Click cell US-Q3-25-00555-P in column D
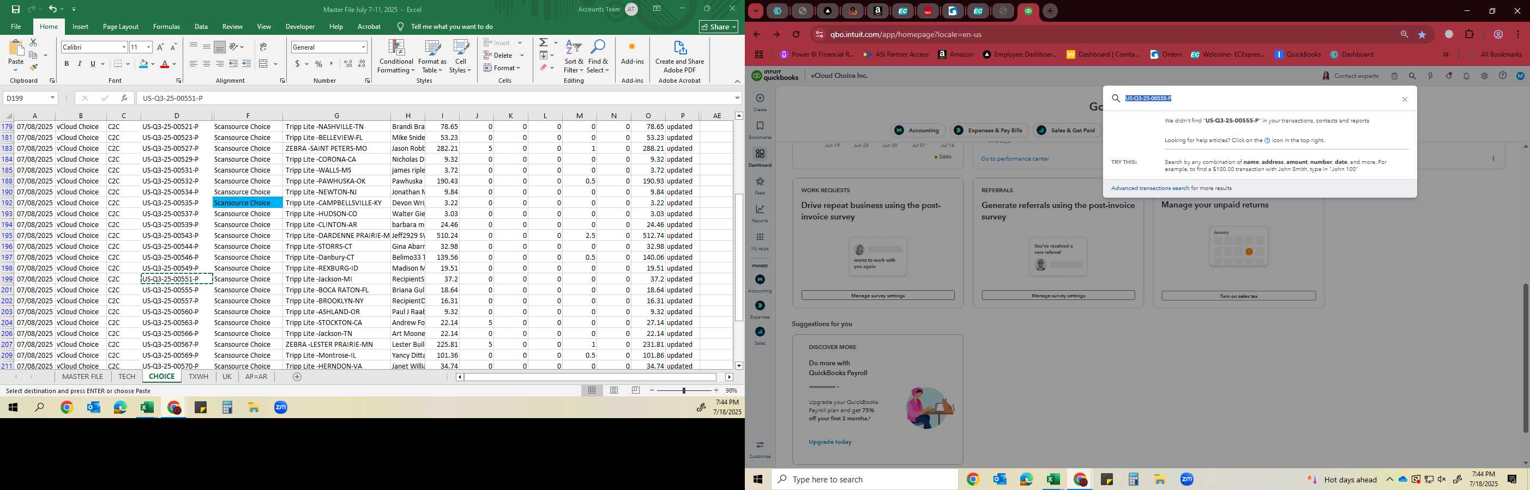This screenshot has height=490, width=1530. (177, 290)
